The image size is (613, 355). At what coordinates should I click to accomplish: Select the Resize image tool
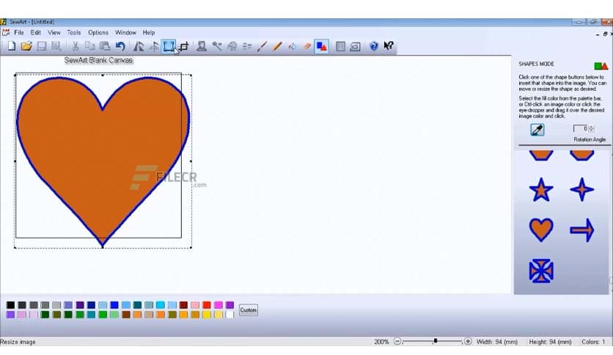tap(169, 46)
